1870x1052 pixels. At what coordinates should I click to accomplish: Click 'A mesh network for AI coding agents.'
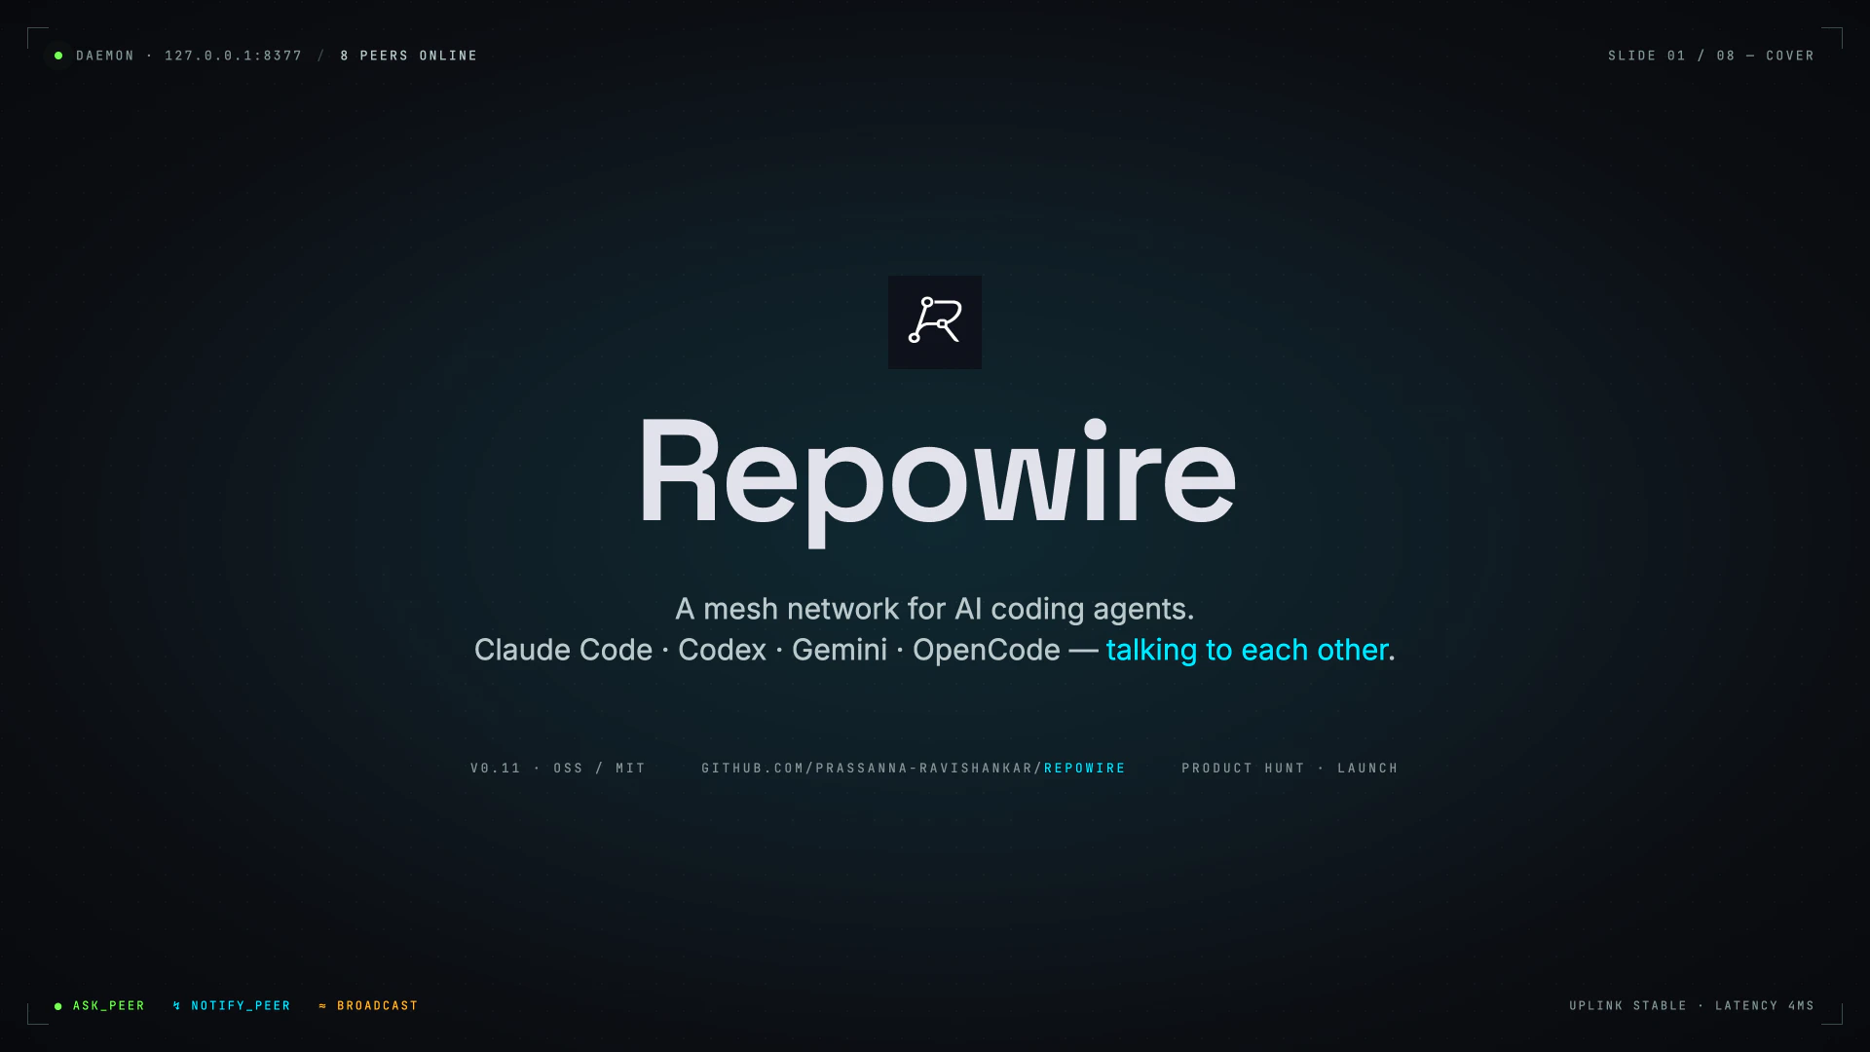[x=935, y=609]
